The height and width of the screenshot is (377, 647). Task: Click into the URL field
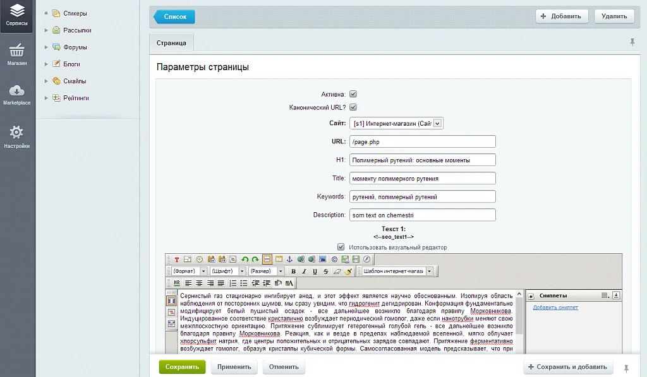[423, 141]
